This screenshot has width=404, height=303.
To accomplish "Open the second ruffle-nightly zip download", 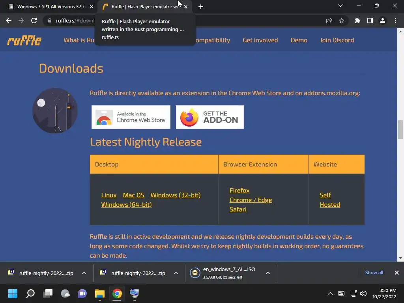I will 133,273.
